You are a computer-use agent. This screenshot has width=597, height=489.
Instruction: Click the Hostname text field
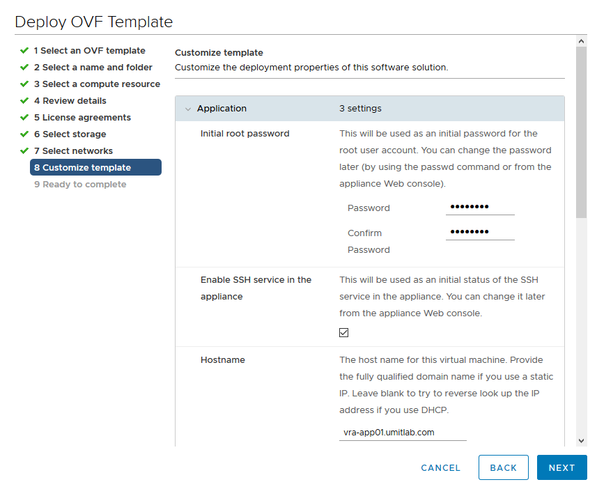[403, 433]
